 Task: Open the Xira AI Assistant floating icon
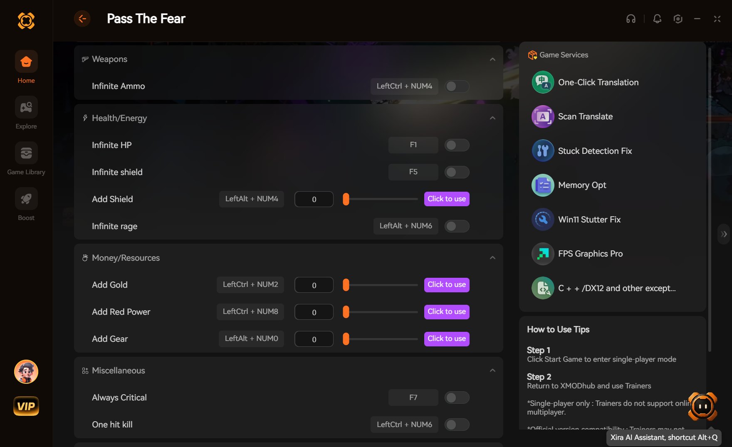pos(703,406)
